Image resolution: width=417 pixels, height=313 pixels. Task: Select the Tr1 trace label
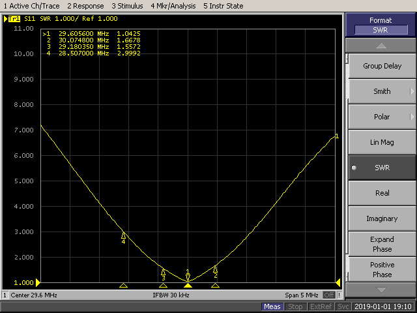14,19
